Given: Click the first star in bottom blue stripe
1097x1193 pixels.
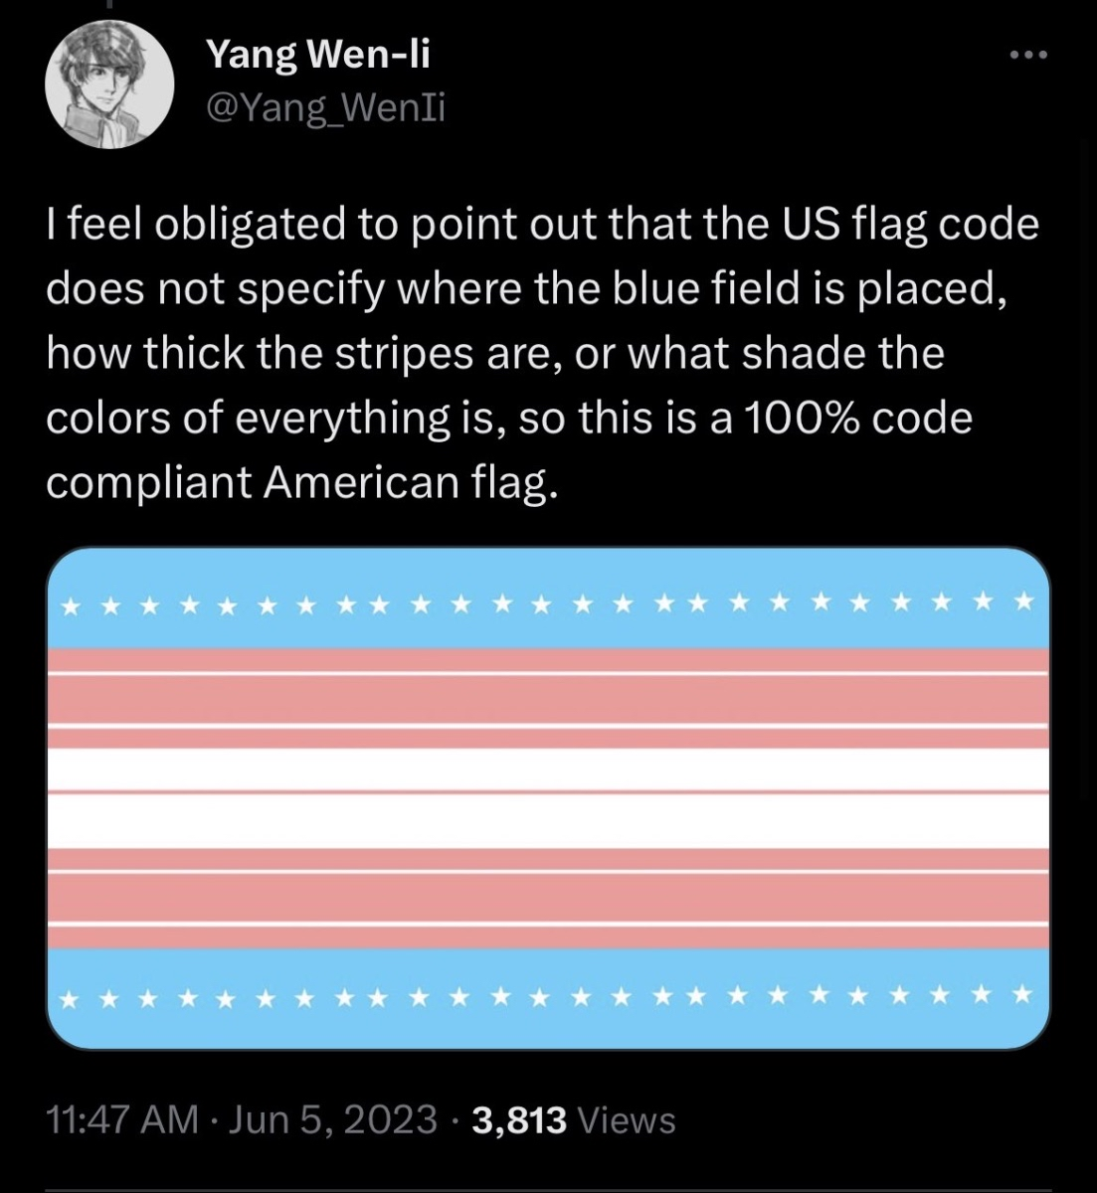Looking at the screenshot, I should tap(70, 994).
